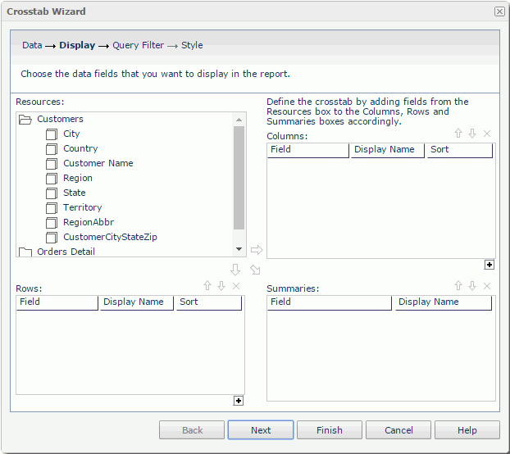The height and width of the screenshot is (454, 510).
Task: Click the CustomerCityStateZip field icon
Action: click(52, 237)
